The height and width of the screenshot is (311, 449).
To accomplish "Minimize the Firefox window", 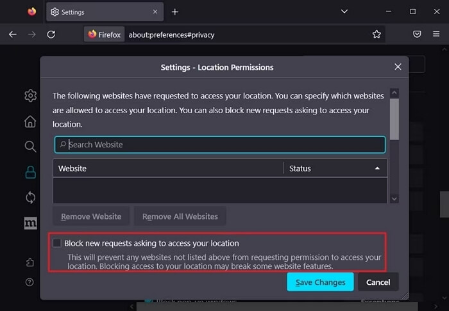I will coord(389,12).
